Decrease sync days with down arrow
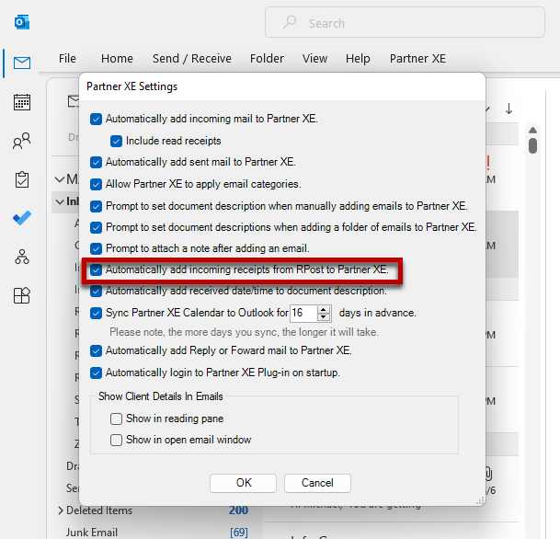This screenshot has height=539, width=560. (x=324, y=317)
